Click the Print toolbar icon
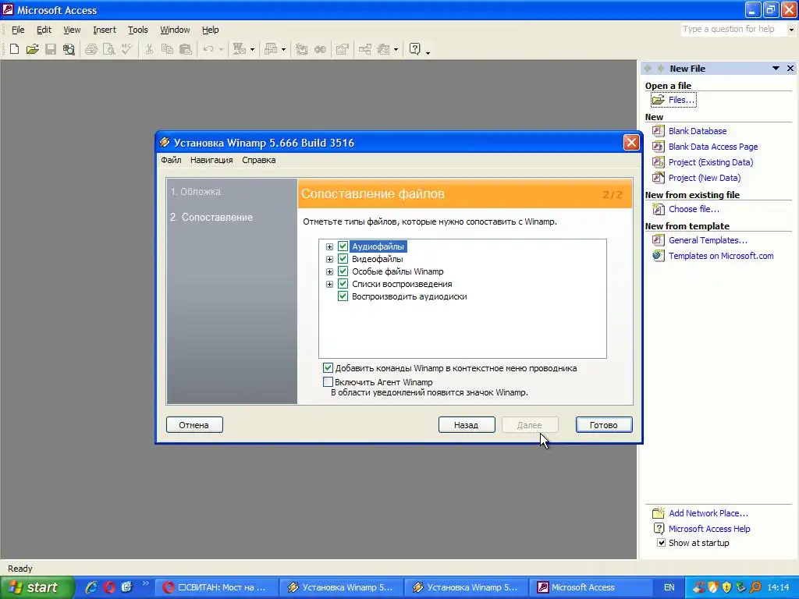 [91, 49]
